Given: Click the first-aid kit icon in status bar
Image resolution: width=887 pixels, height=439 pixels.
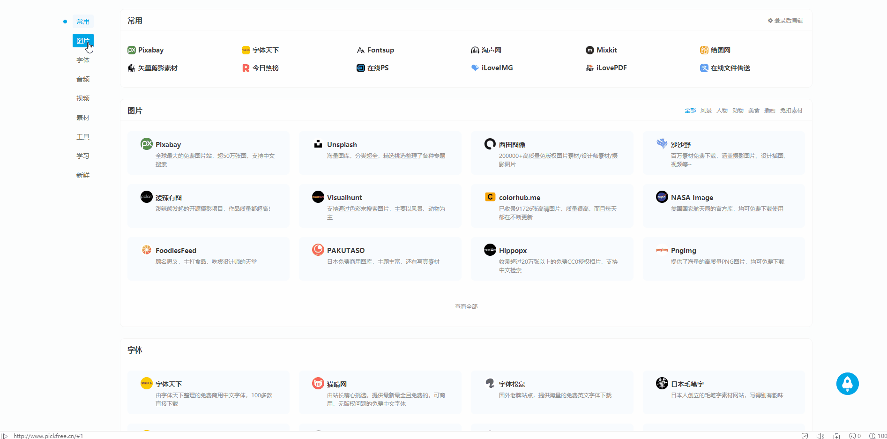Looking at the screenshot, I should coord(837,436).
